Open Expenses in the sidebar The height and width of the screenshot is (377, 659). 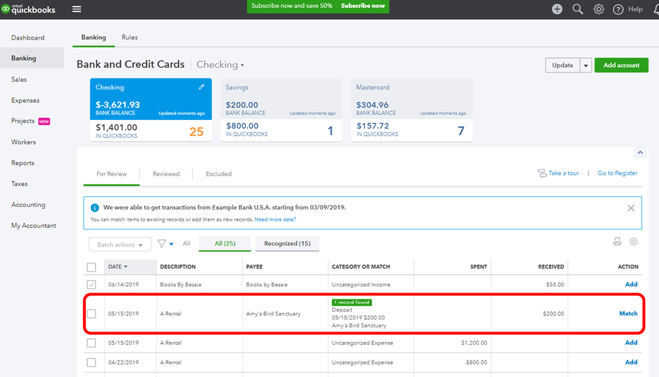25,100
